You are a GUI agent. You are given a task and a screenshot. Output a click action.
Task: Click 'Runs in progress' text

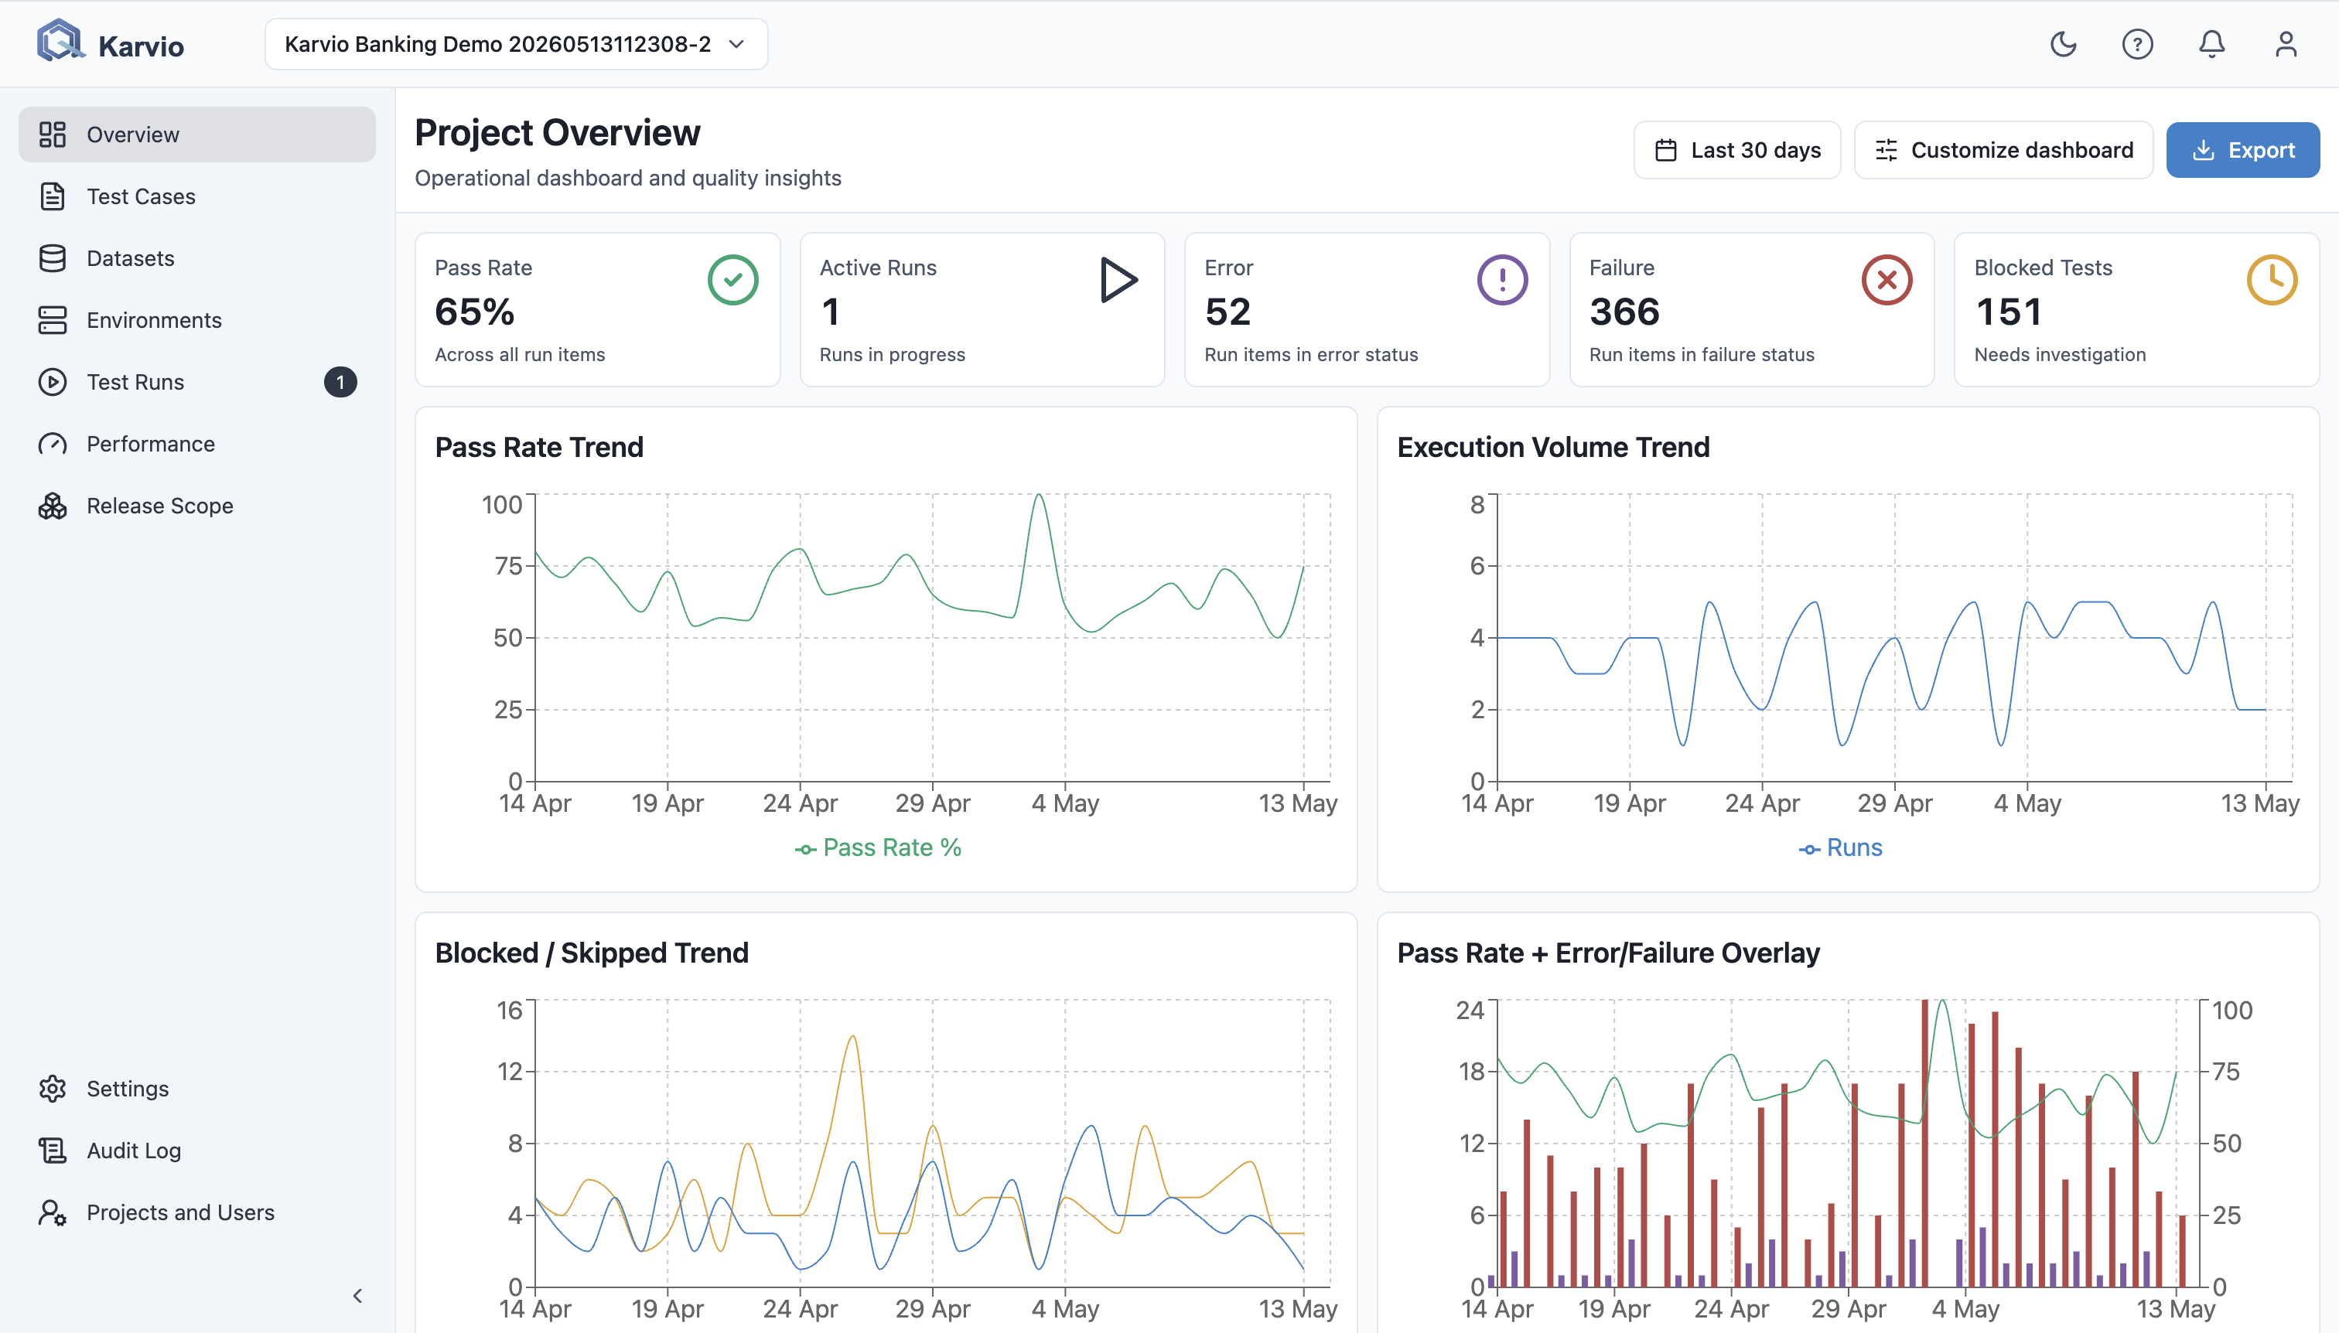pos(892,354)
